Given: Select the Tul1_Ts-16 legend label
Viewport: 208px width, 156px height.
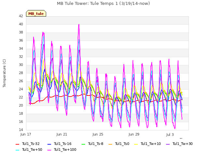Looking at the screenshot, I should point(63,144).
